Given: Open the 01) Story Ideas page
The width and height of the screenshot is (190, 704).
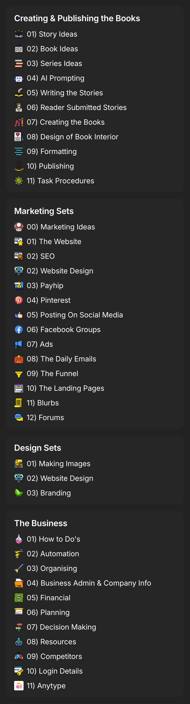Looking at the screenshot, I should pyautogui.click(x=52, y=34).
